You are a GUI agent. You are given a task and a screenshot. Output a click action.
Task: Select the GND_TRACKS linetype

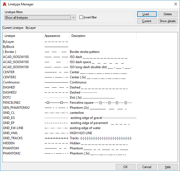click(13, 138)
